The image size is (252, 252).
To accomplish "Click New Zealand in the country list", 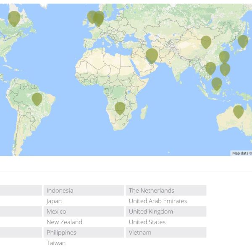I will tap(64, 222).
